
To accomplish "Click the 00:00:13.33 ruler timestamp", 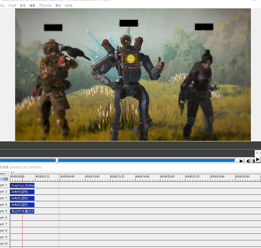I will (x=117, y=176).
